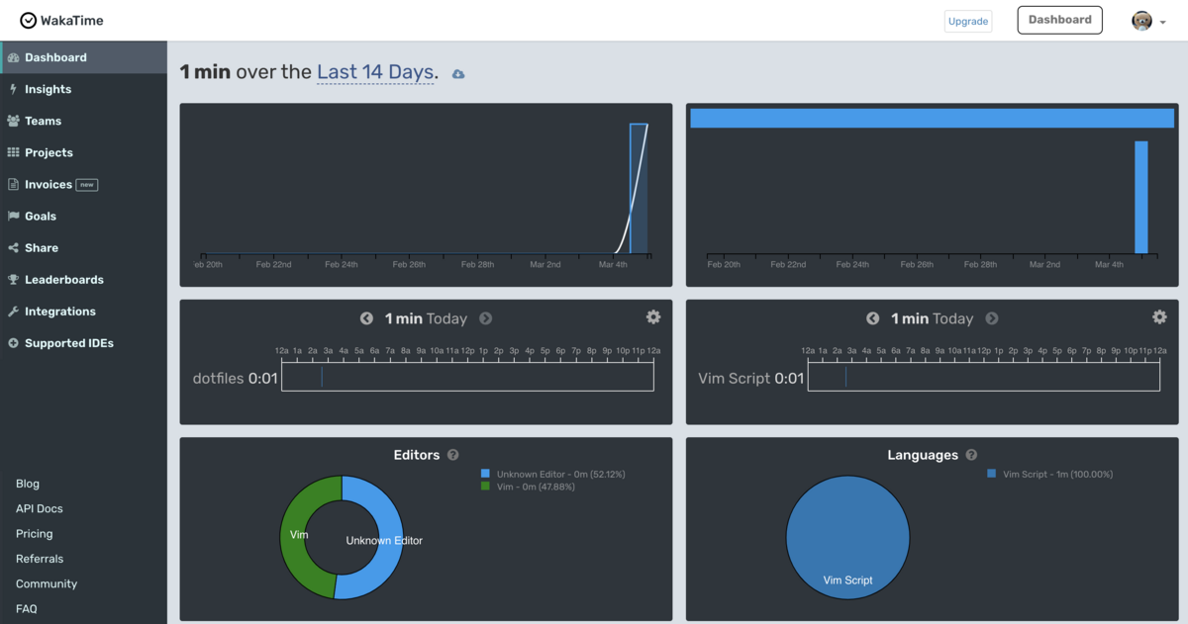The width and height of the screenshot is (1188, 624).
Task: Open Teams in the sidebar
Action: (x=84, y=121)
